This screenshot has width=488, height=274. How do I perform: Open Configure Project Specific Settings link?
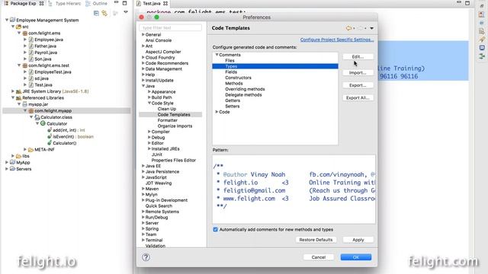337,40
